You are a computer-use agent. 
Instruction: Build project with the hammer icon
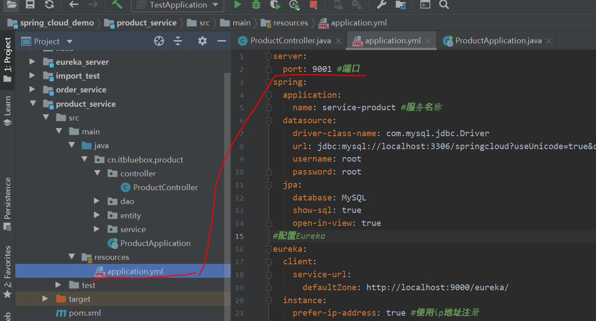117,5
